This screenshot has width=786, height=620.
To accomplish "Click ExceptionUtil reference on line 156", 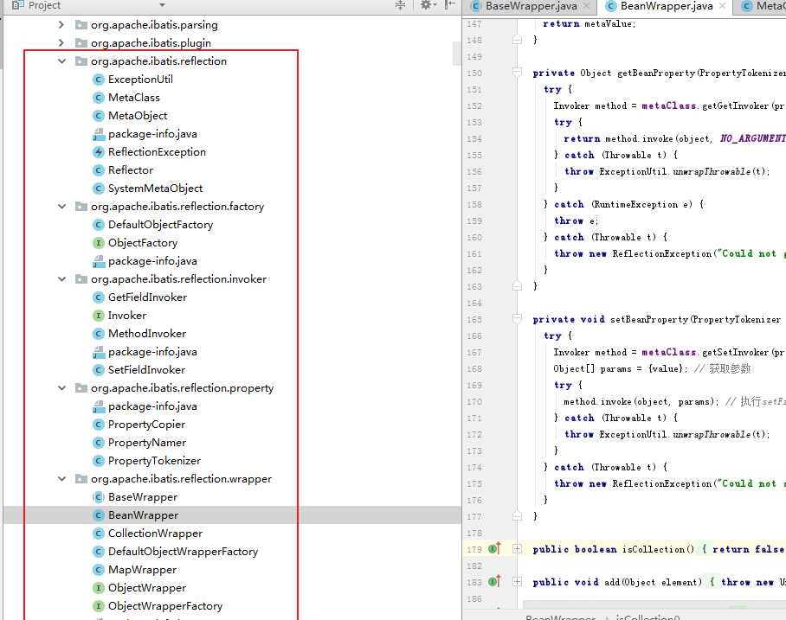I will point(633,171).
